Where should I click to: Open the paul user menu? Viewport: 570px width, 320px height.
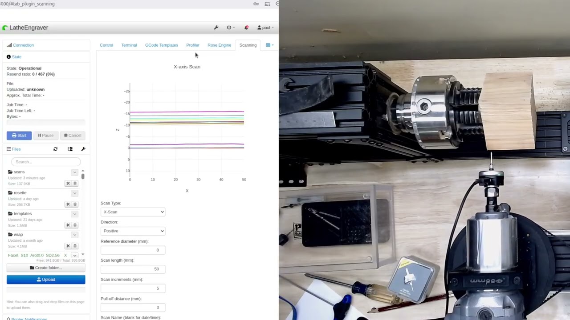pyautogui.click(x=265, y=28)
